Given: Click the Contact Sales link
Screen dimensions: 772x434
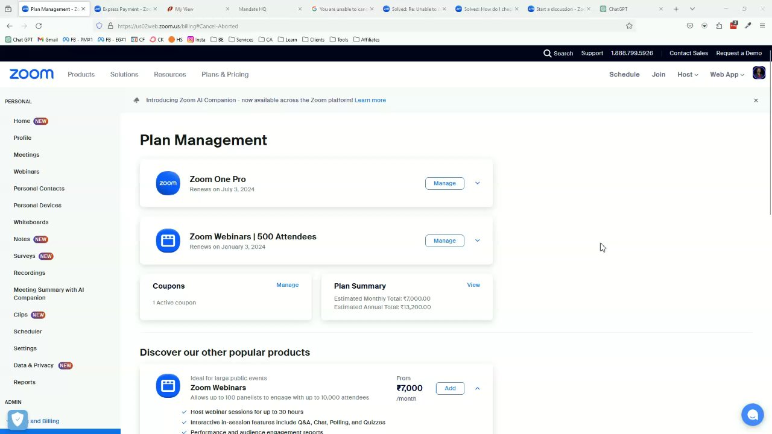Looking at the screenshot, I should coord(689,53).
